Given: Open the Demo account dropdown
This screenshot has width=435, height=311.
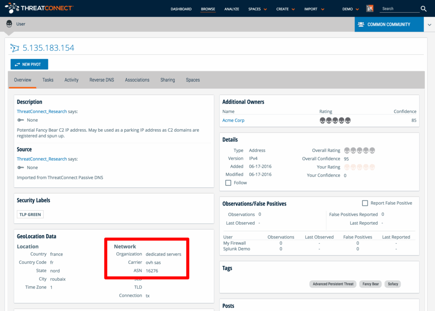Looking at the screenshot, I should [x=350, y=9].
